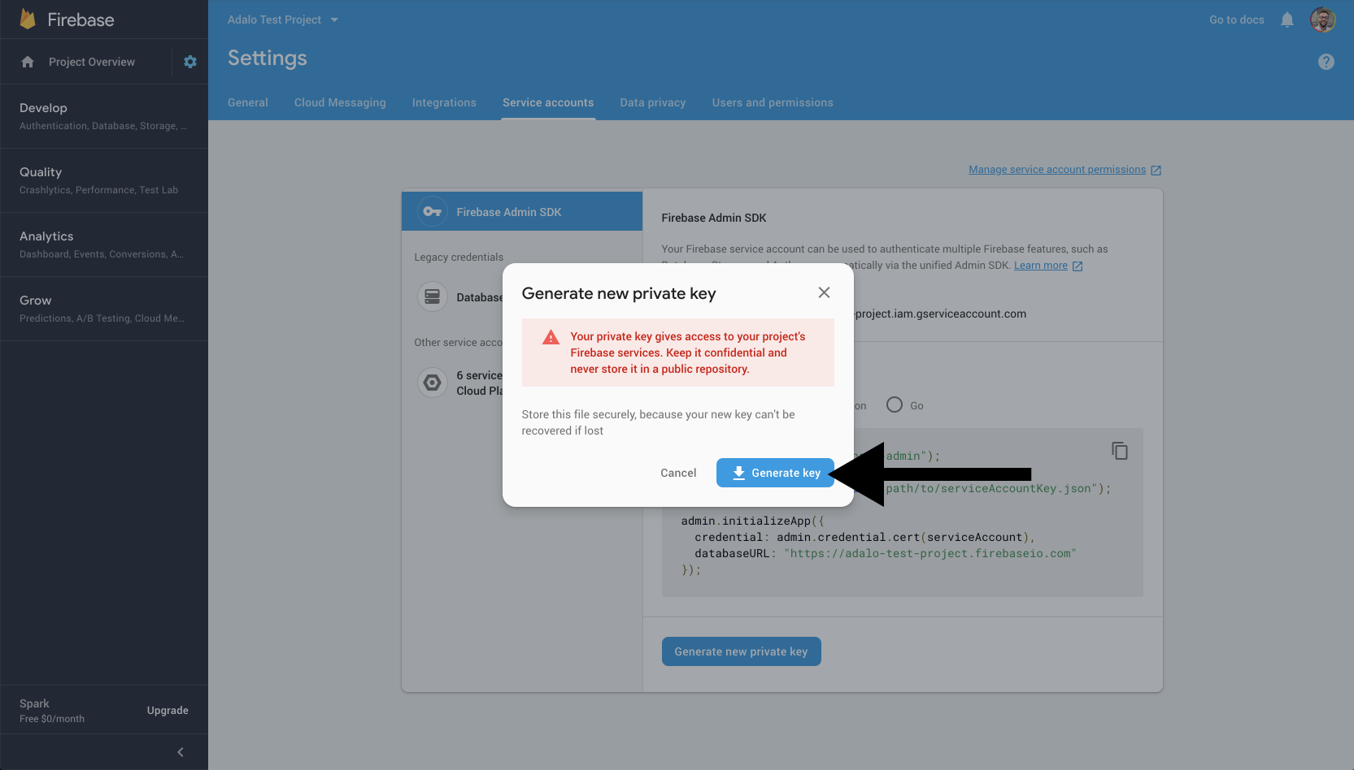
Task: Open the help question mark icon
Action: click(1326, 62)
